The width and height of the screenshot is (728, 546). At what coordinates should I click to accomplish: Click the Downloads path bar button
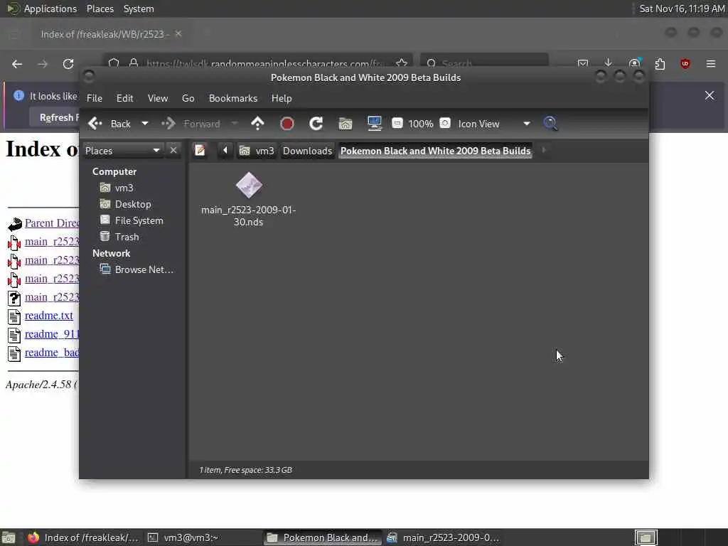click(x=307, y=151)
